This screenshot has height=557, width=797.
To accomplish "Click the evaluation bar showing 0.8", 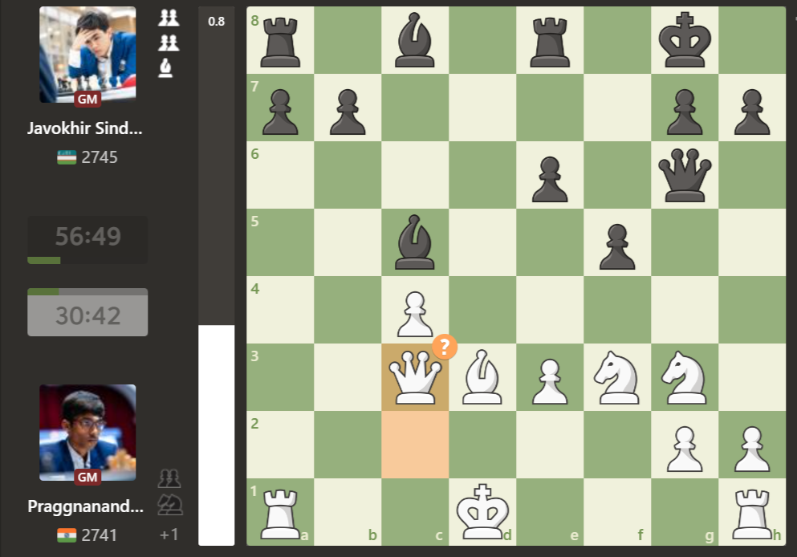I will point(215,22).
